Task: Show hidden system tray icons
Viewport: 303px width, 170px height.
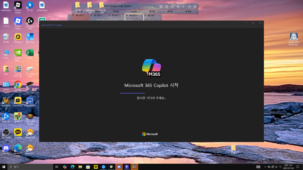Action: point(265,167)
